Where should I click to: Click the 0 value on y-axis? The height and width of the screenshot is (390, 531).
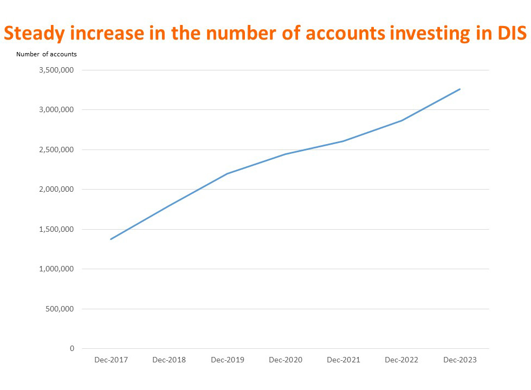coord(72,348)
